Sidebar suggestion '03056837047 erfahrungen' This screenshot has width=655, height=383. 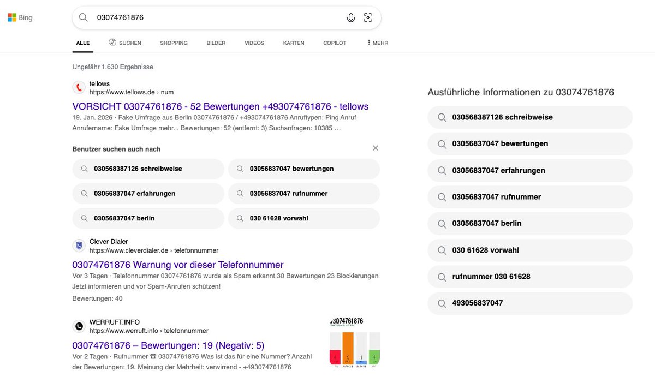point(530,170)
